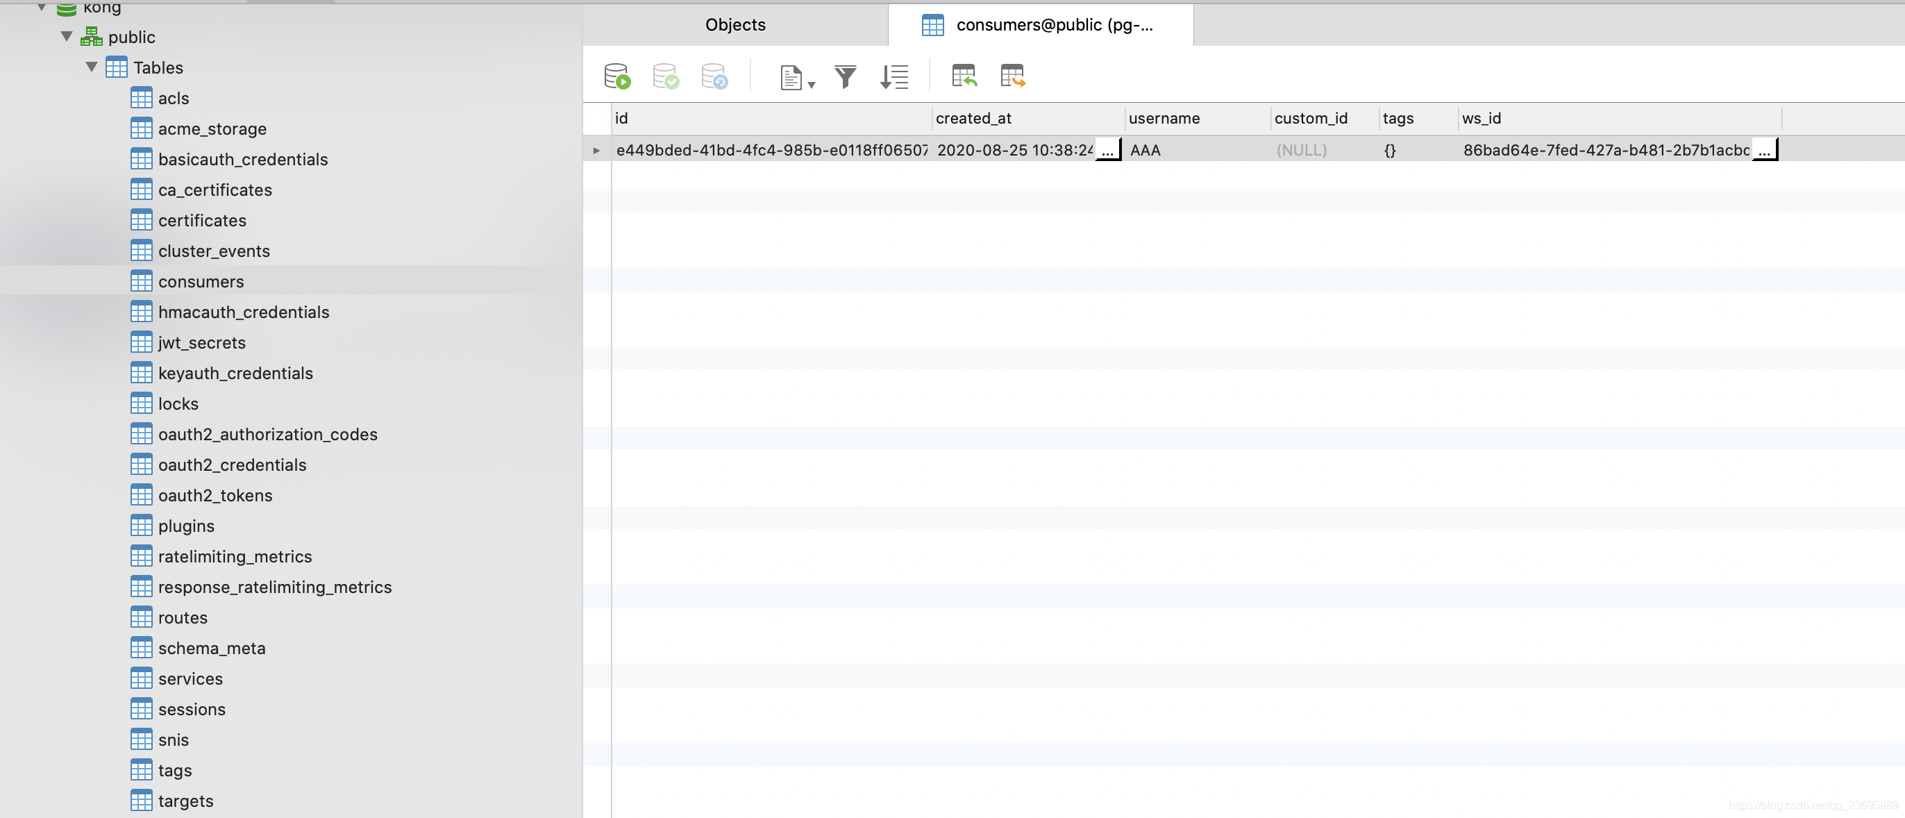Click table icon beside services
Image resolution: width=1905 pixels, height=818 pixels.
[141, 679]
